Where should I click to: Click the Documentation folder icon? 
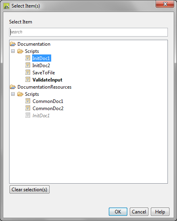[13, 44]
